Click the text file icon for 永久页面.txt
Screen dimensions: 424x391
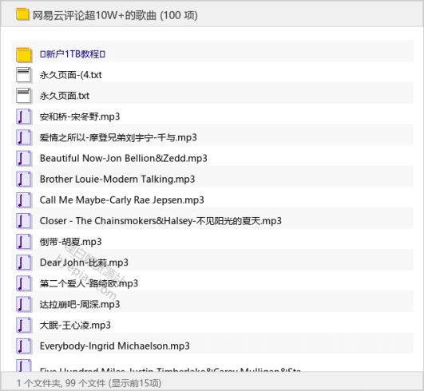[x=24, y=96]
